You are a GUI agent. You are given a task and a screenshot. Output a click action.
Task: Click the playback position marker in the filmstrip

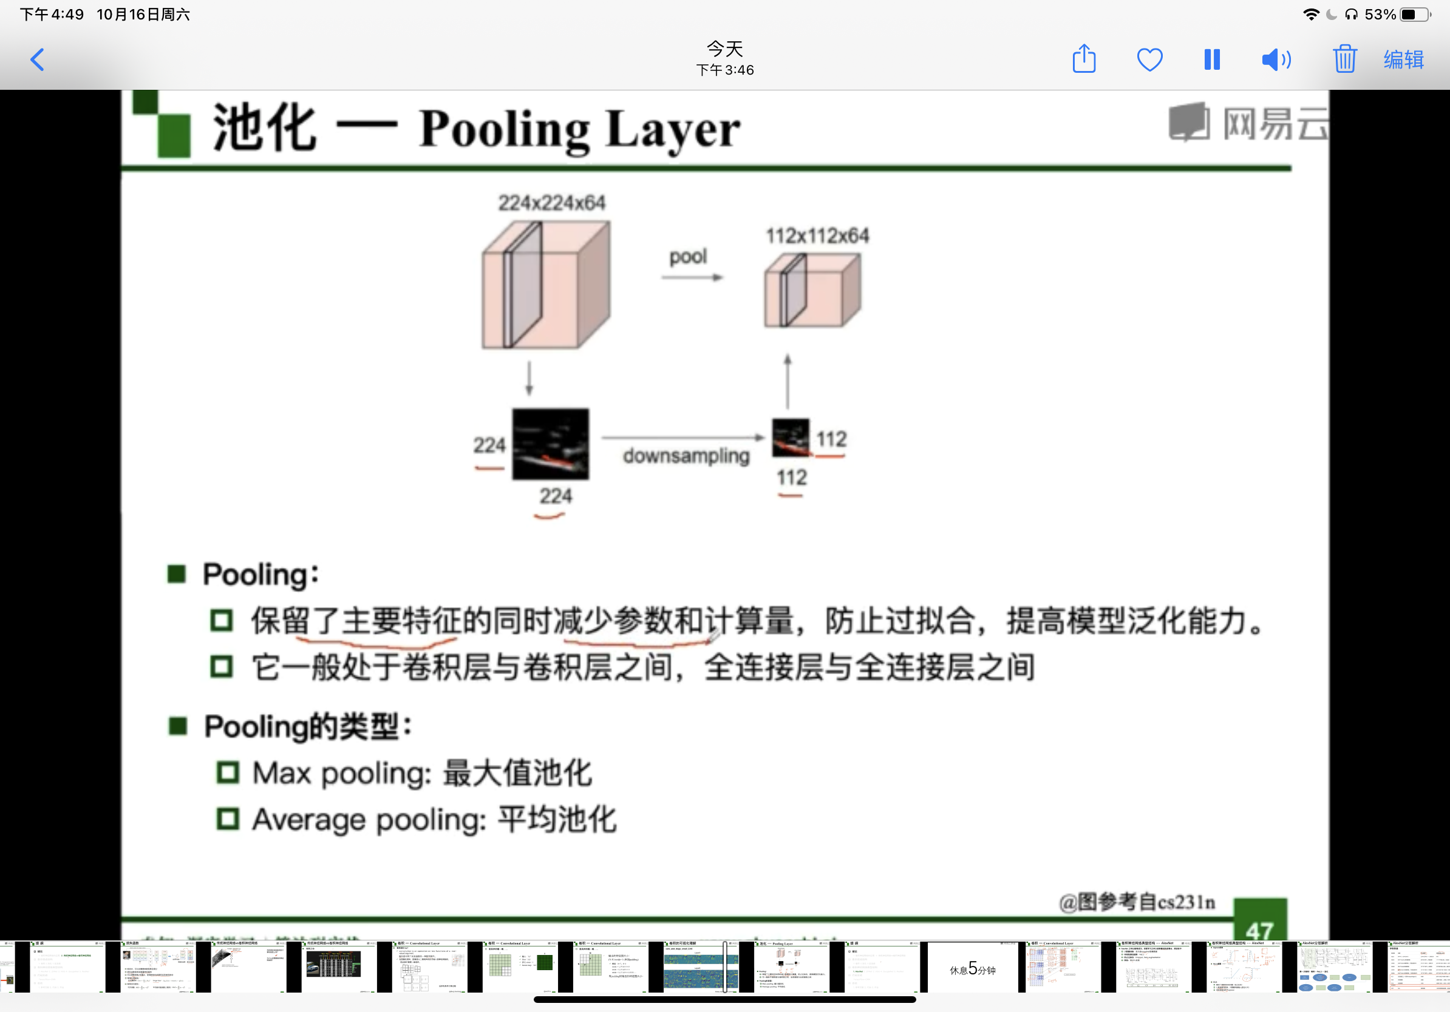(x=724, y=966)
